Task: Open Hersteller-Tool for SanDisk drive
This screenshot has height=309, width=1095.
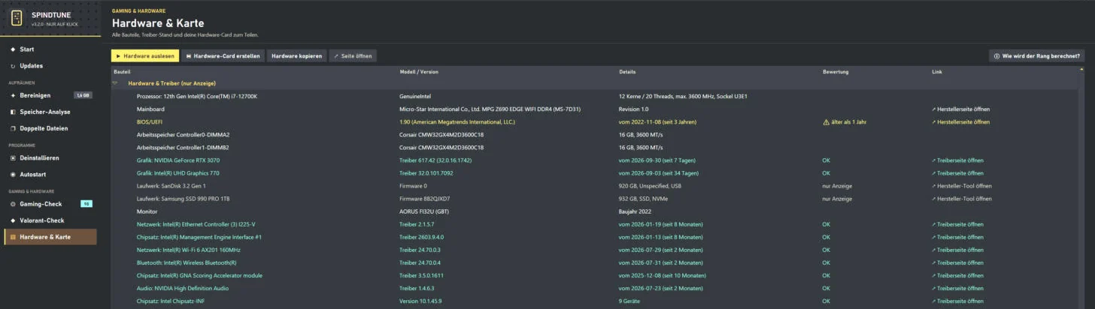Action: coord(962,186)
